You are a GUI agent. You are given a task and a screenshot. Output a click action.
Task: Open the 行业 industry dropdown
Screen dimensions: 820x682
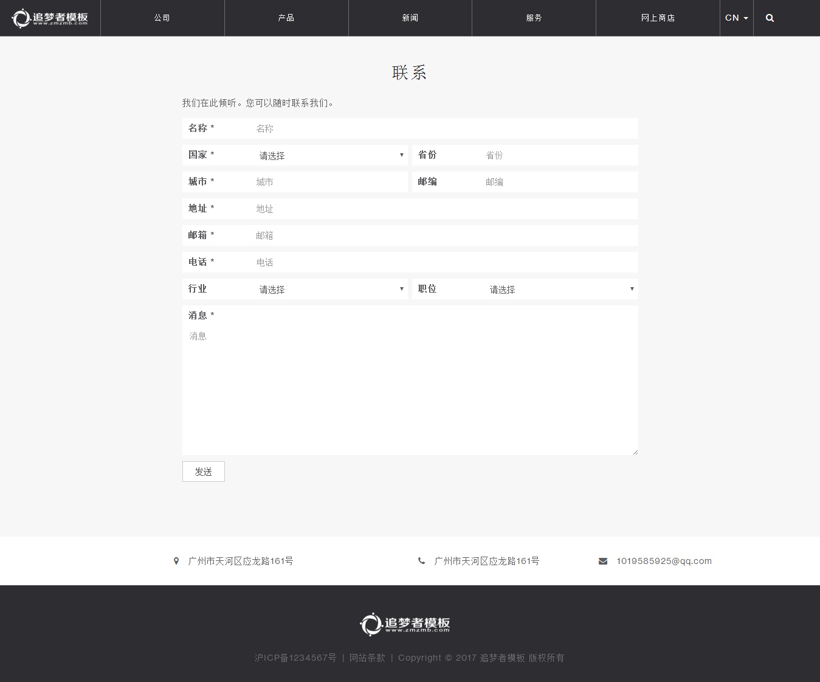pos(331,289)
